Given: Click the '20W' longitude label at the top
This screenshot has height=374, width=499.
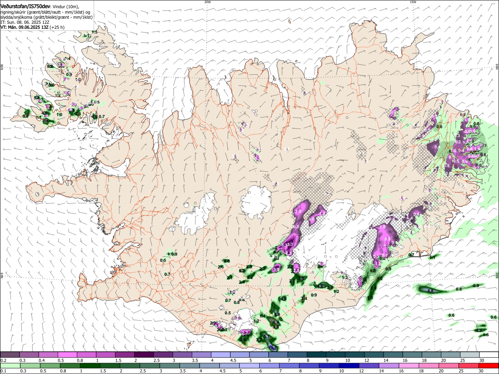Looking at the screenshot, I should [207, 2].
